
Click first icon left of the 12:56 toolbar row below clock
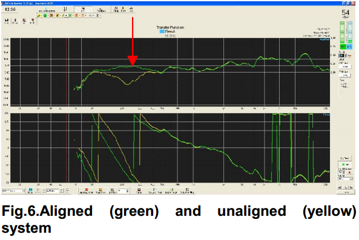point(7,21)
